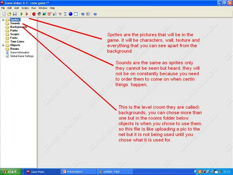Save the game with floppy icon
233x175 pixels.
(x=15, y=14)
